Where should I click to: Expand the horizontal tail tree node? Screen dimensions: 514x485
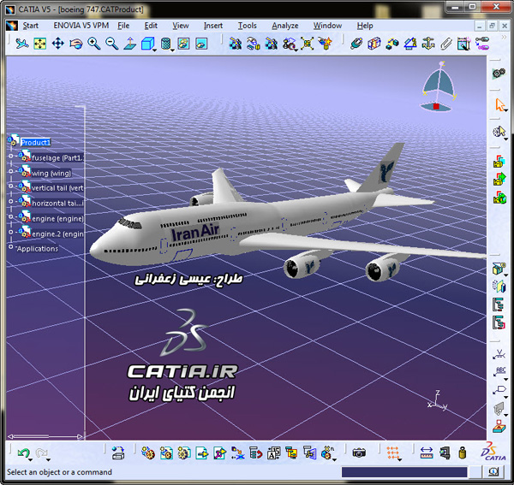[10, 201]
